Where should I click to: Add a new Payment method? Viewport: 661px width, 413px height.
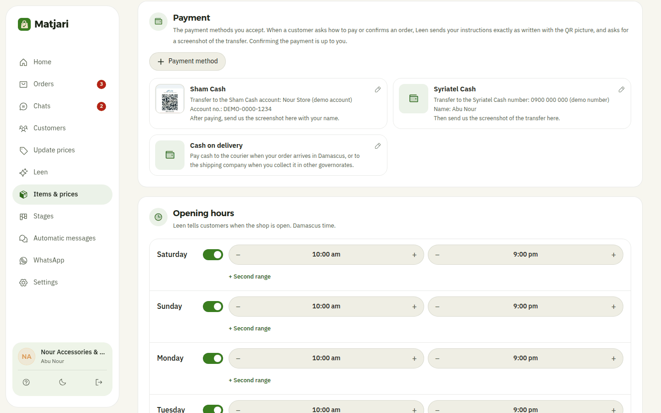point(187,61)
